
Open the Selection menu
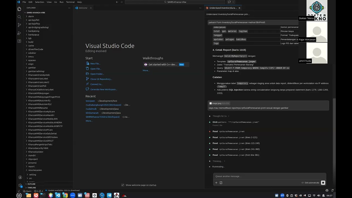coord(40,2)
